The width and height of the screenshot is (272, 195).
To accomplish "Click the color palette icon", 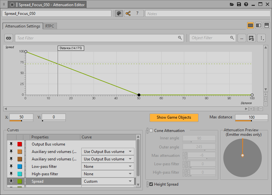I will point(119,14).
